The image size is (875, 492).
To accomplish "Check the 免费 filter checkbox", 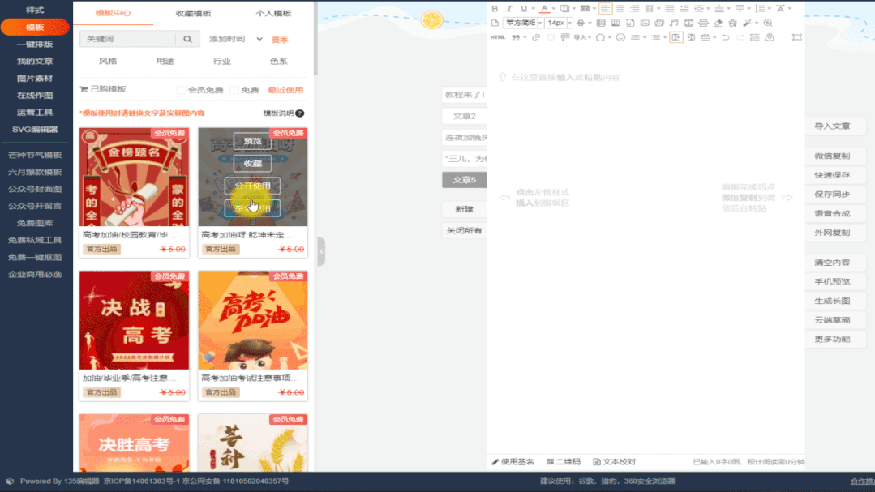I will 234,90.
